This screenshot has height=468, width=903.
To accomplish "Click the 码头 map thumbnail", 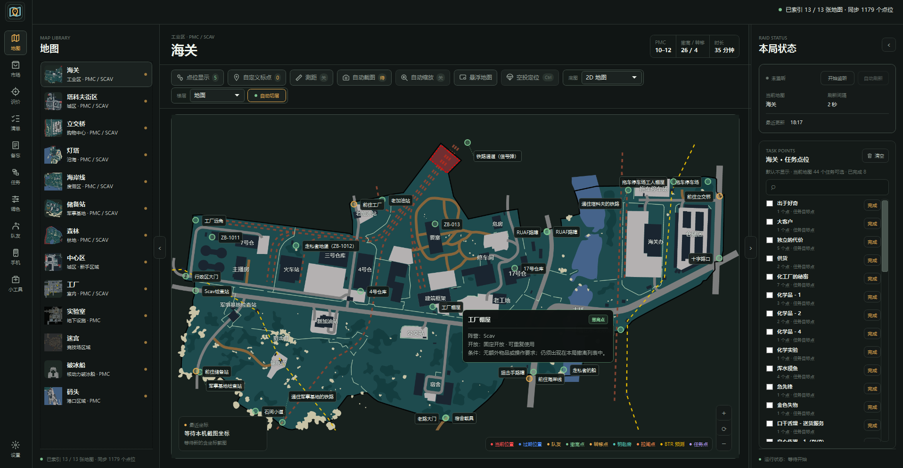I will click(53, 396).
